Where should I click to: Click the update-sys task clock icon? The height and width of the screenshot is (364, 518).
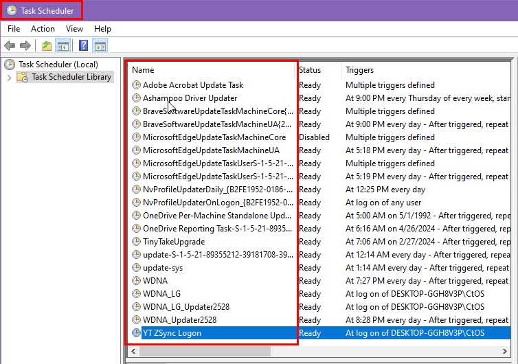pyautogui.click(x=136, y=268)
